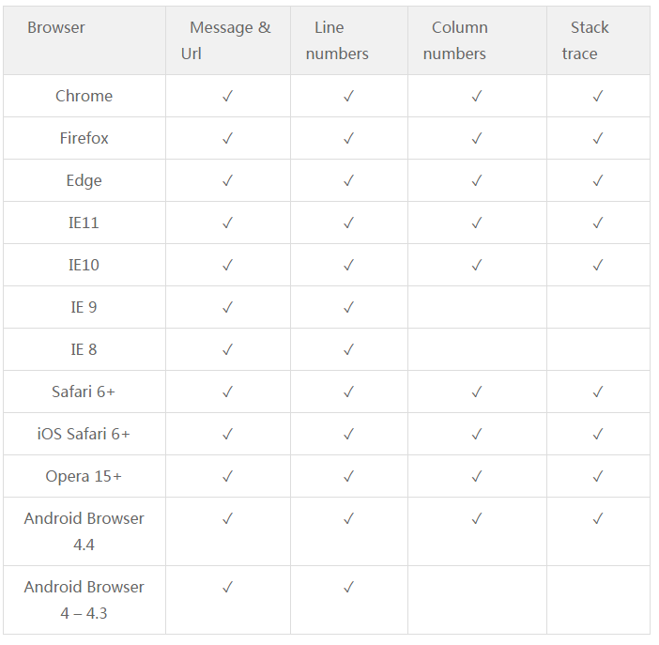Click the iOS Safari 6+ row label
This screenshot has width=659, height=645.
pyautogui.click(x=84, y=434)
